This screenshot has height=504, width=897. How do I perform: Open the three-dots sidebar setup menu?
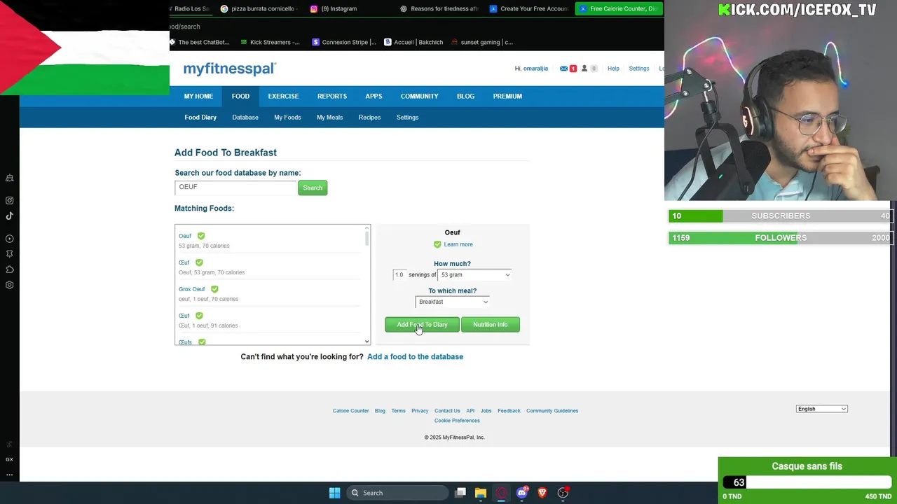10,475
